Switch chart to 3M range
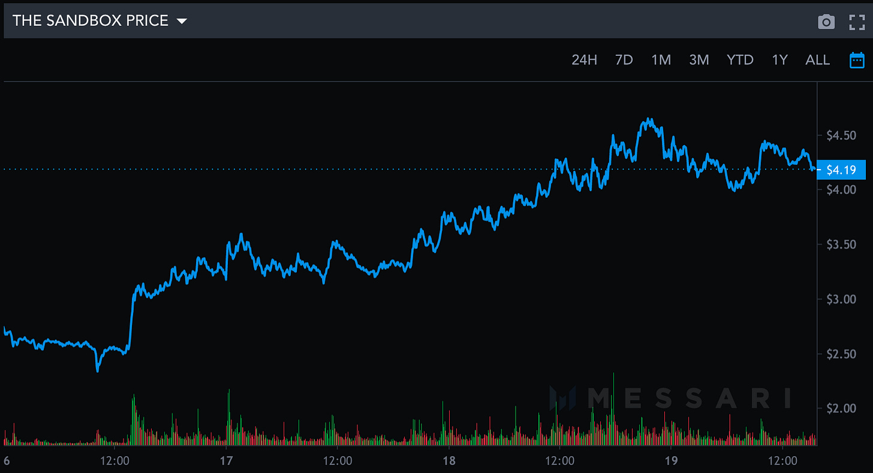 699,60
